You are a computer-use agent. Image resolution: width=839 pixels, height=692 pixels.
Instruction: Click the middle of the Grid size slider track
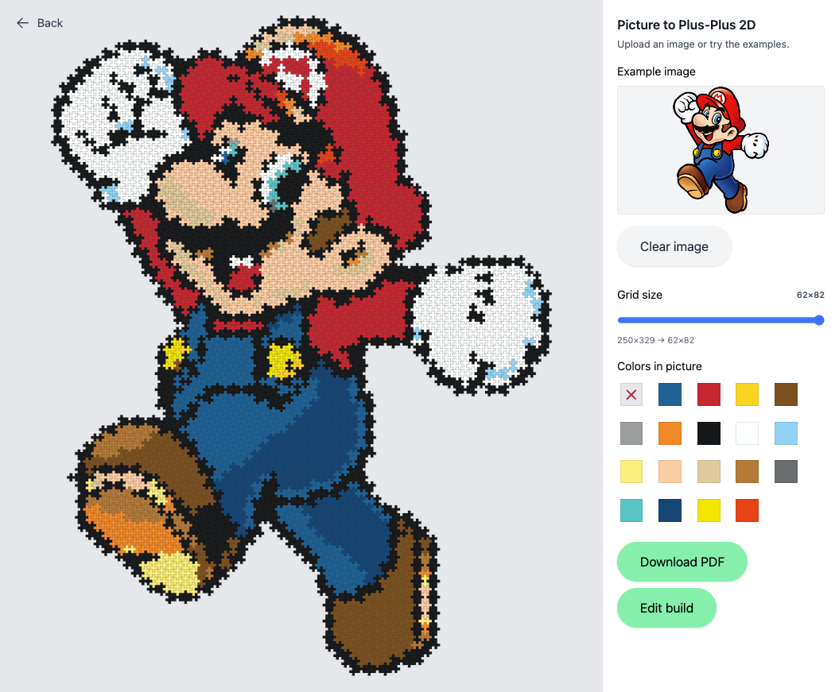721,320
